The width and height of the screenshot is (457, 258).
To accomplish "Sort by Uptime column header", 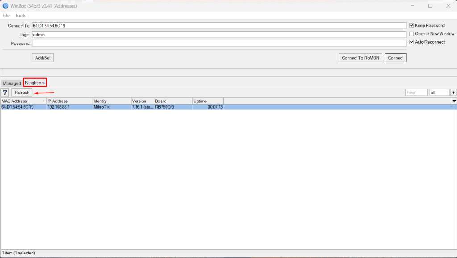I will coord(208,101).
